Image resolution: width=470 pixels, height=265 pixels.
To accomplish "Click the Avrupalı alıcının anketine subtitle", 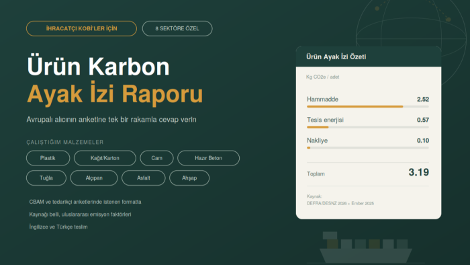I will 111,120.
